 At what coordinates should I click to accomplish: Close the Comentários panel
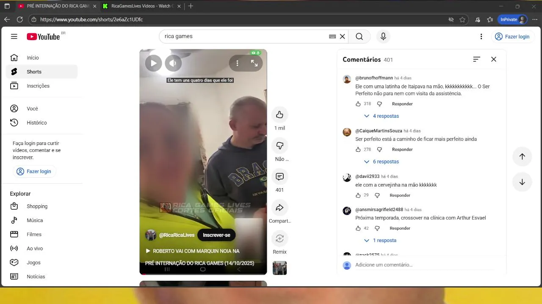point(494,60)
